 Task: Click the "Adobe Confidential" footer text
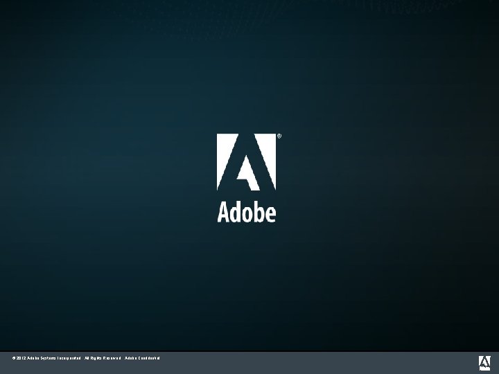[x=142, y=358]
